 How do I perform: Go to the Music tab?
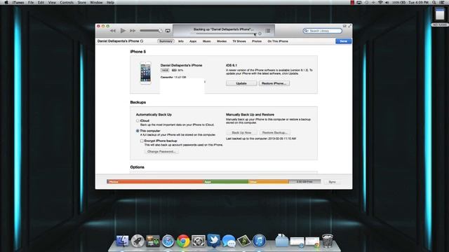click(x=206, y=41)
